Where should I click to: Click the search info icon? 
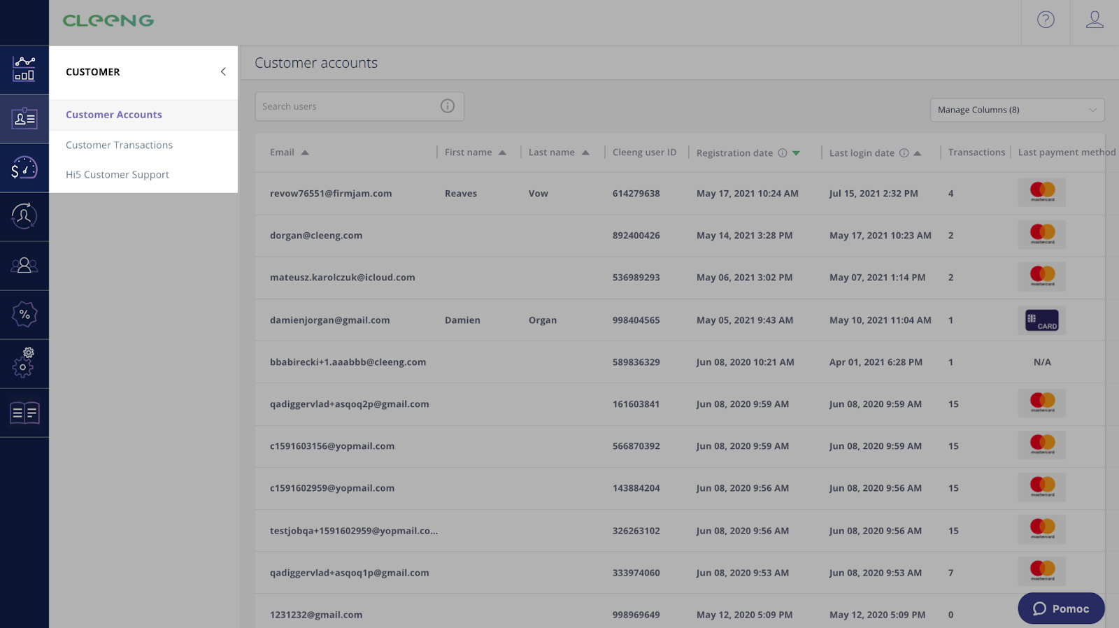pyautogui.click(x=448, y=106)
